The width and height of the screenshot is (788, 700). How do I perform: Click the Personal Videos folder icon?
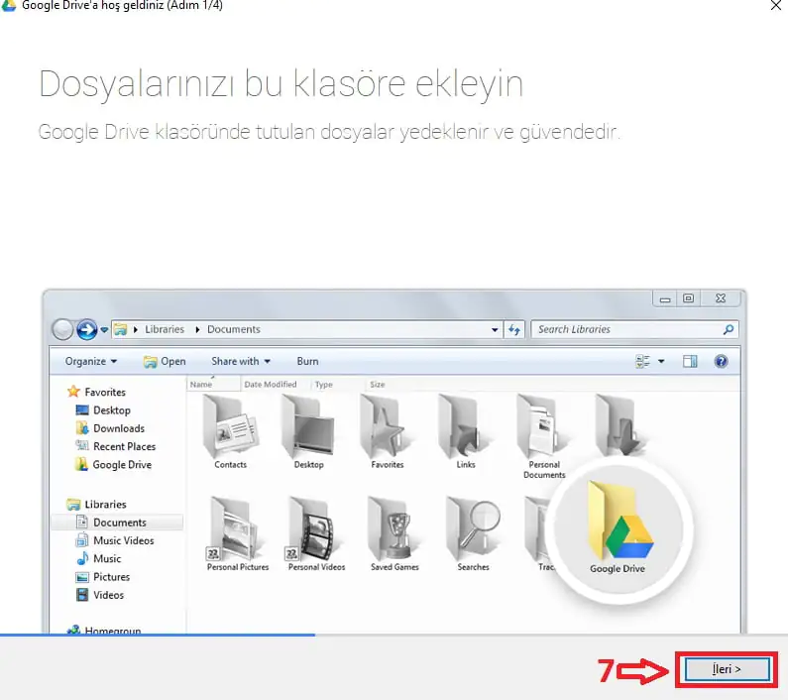(311, 529)
